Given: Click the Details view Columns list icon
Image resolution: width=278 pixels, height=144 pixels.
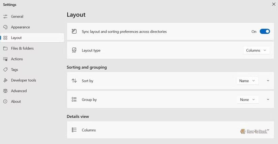Looking at the screenshot, I should click(74, 130).
